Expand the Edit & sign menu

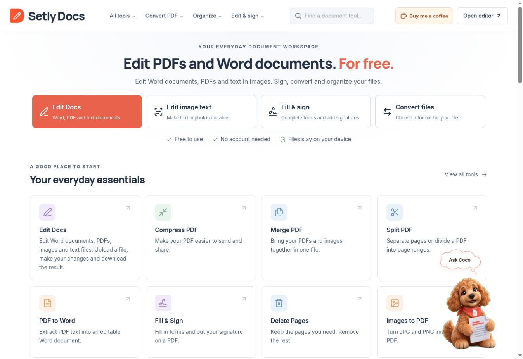click(248, 16)
